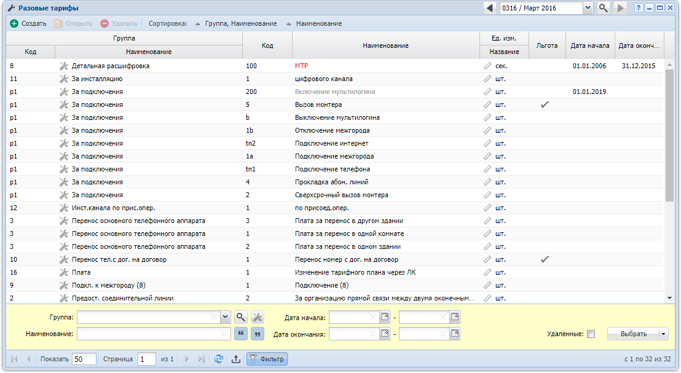The width and height of the screenshot is (681, 373).
Task: Click date cell 31.12.2015
Action: [x=639, y=66]
